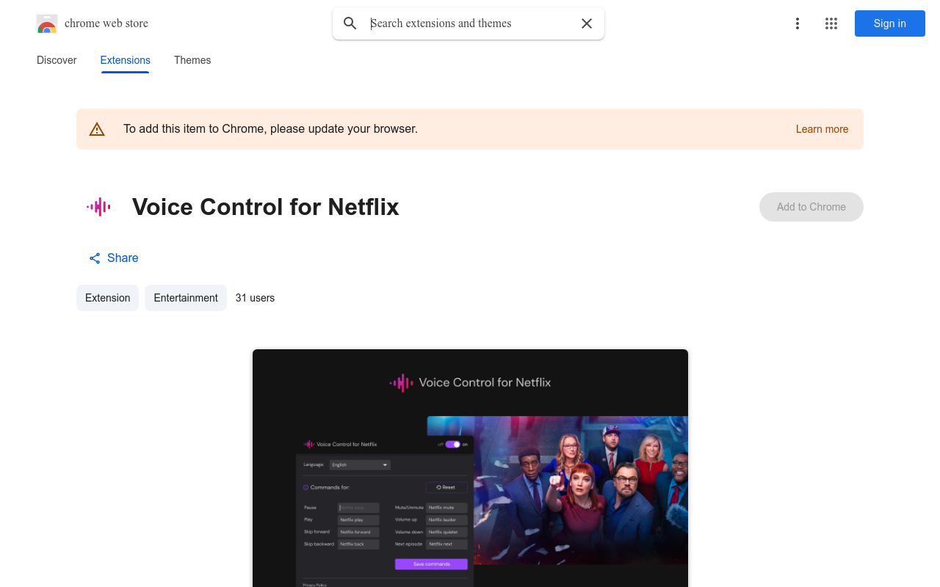The height and width of the screenshot is (587, 940).
Task: Click the Extension category chip
Action: tap(107, 298)
